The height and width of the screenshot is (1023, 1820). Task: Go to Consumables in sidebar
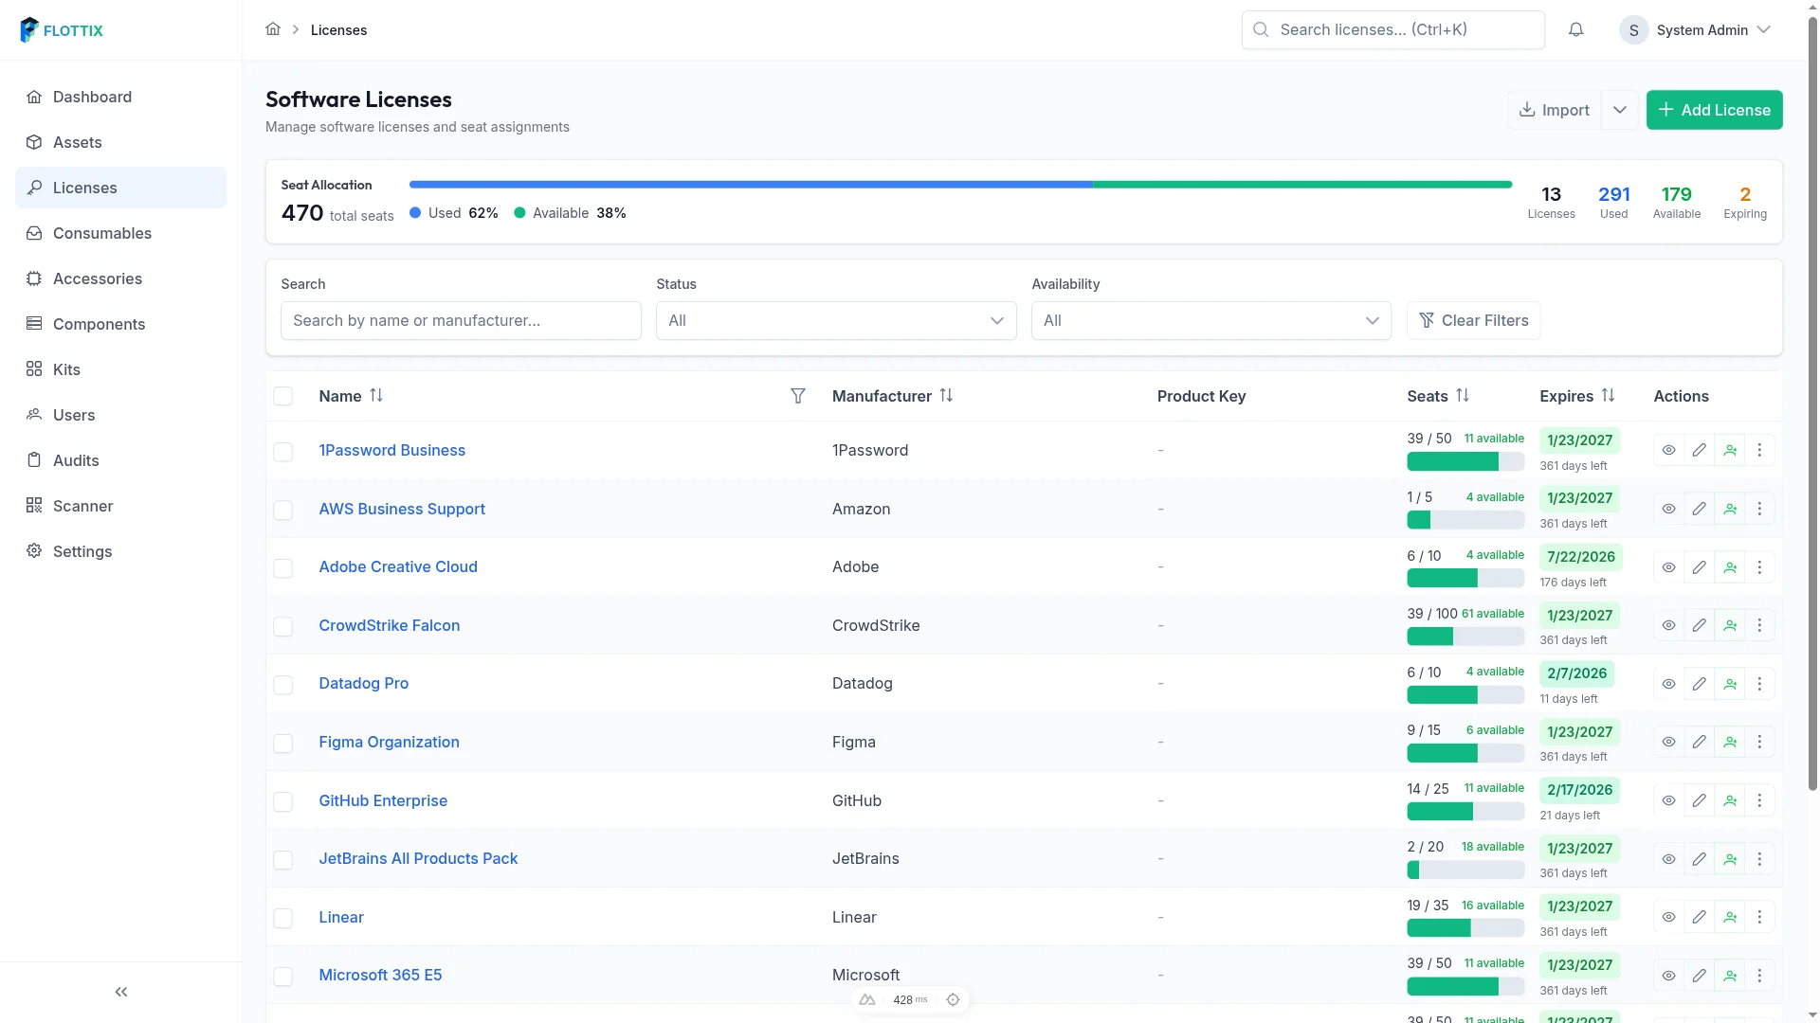[101, 233]
